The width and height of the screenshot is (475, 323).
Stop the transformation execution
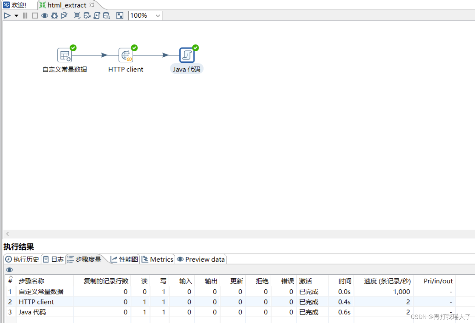tap(35, 15)
